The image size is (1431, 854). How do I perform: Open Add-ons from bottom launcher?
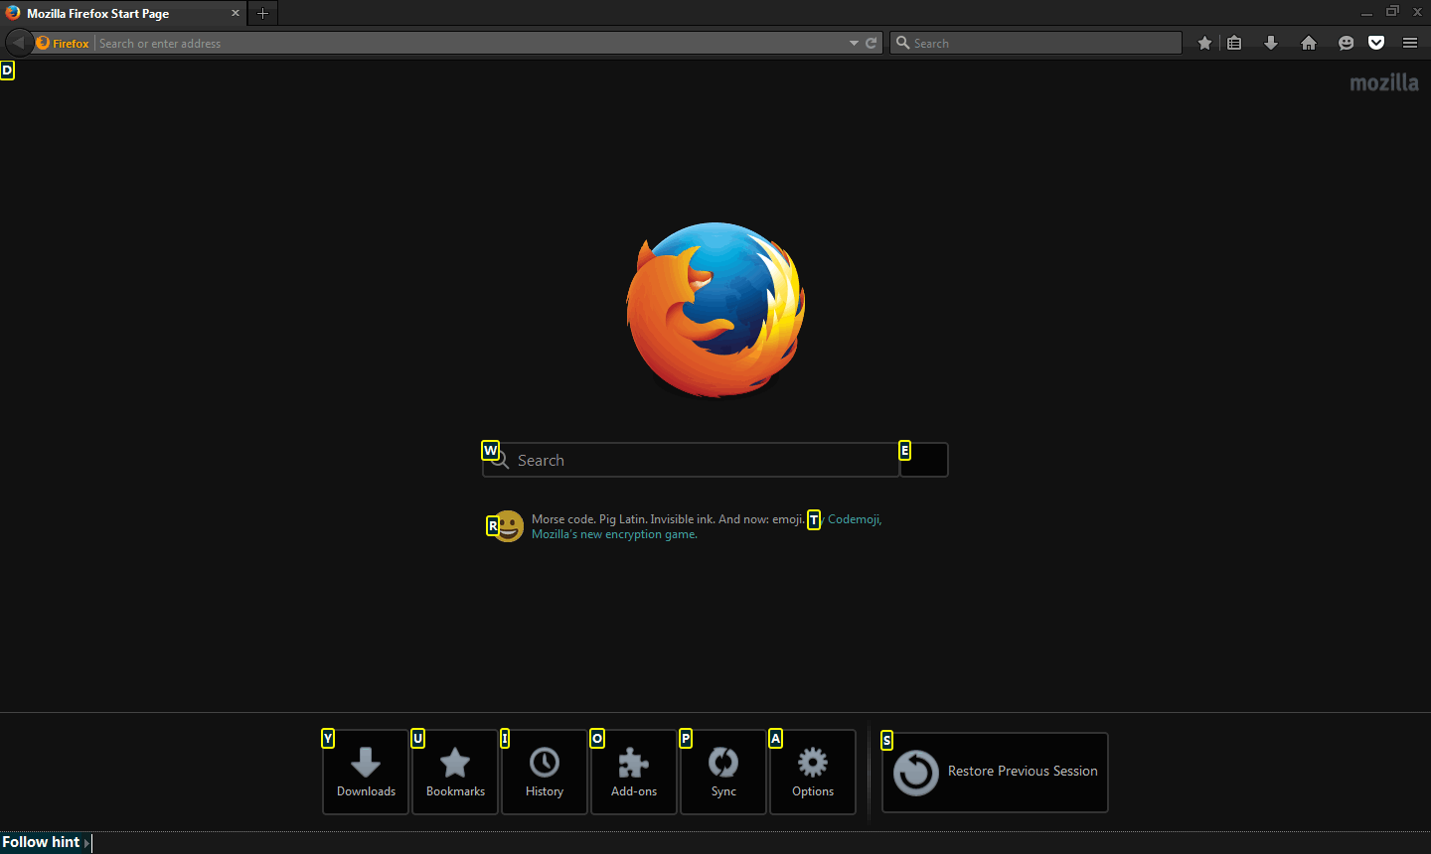(634, 772)
